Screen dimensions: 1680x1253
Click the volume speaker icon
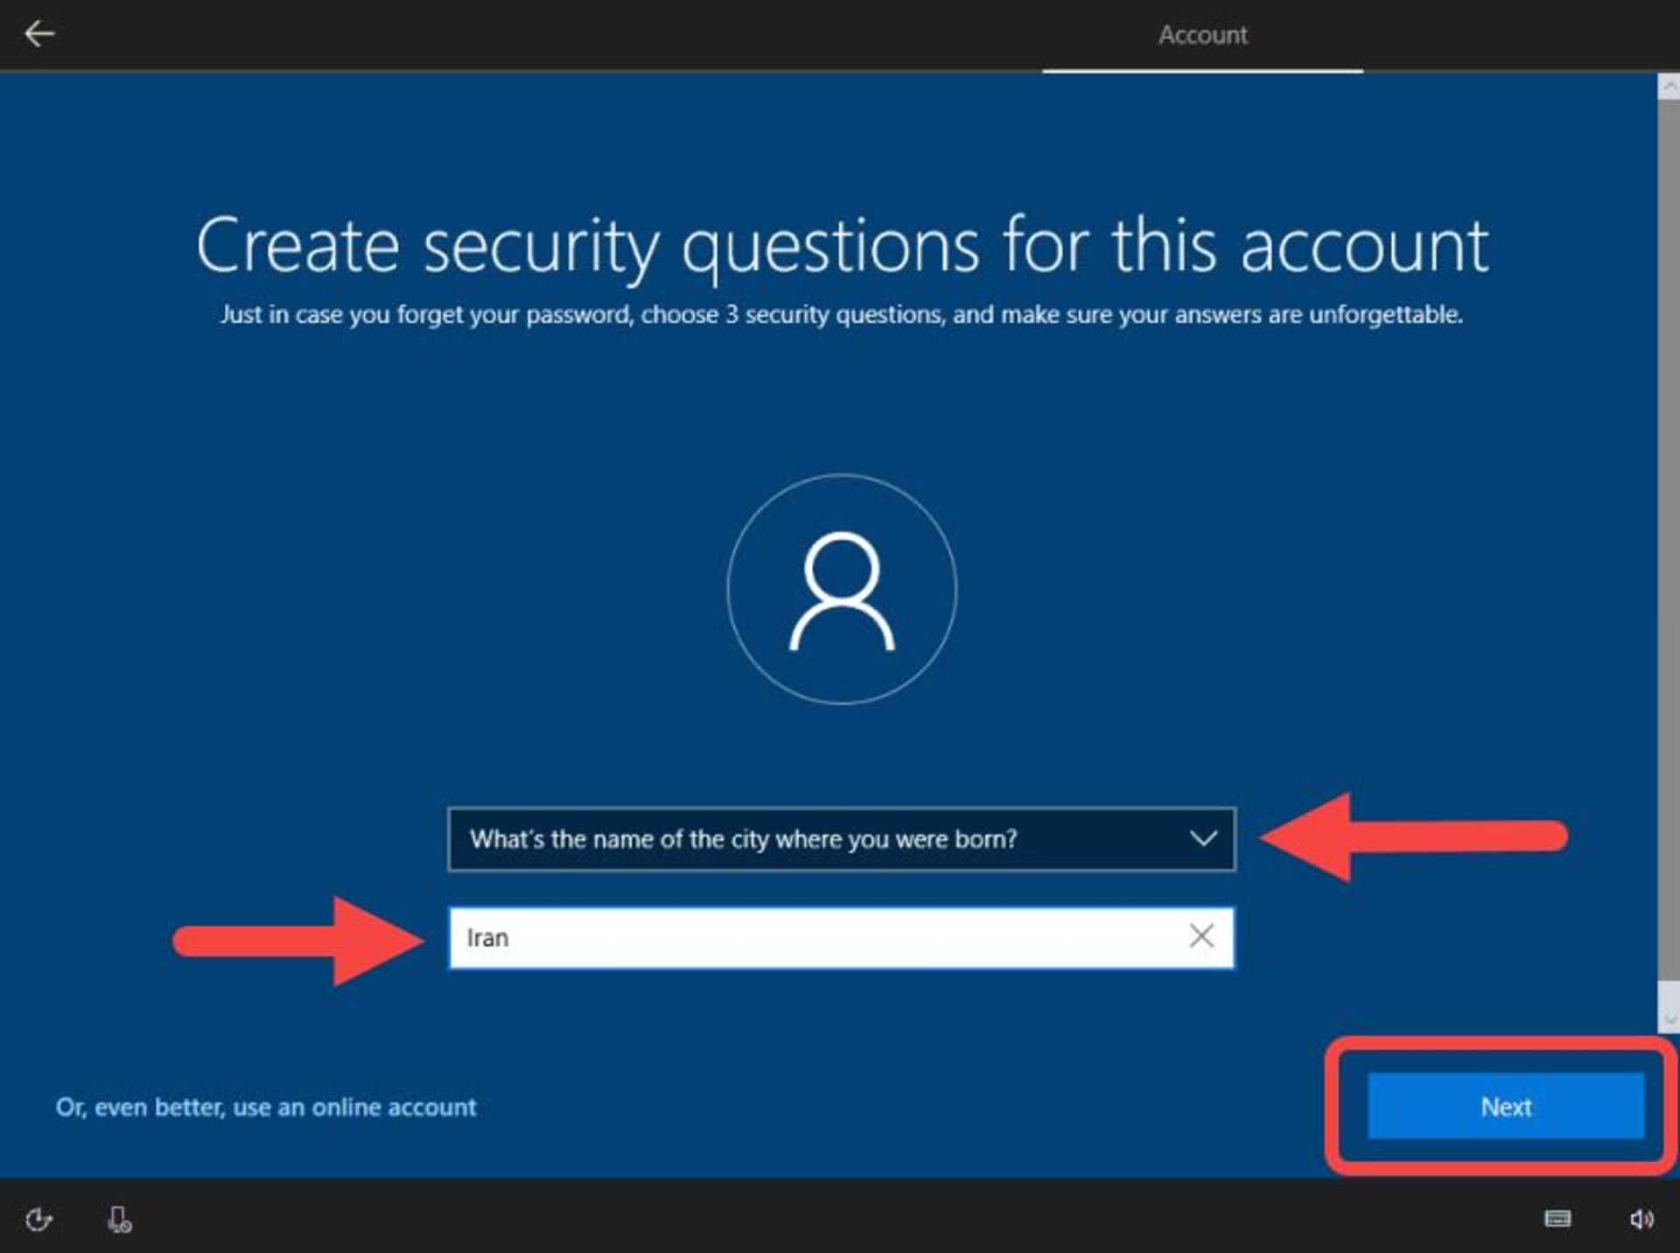click(1641, 1219)
